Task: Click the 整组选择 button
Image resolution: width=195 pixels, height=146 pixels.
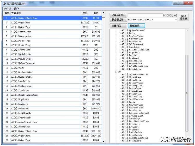Action: (x=136, y=26)
